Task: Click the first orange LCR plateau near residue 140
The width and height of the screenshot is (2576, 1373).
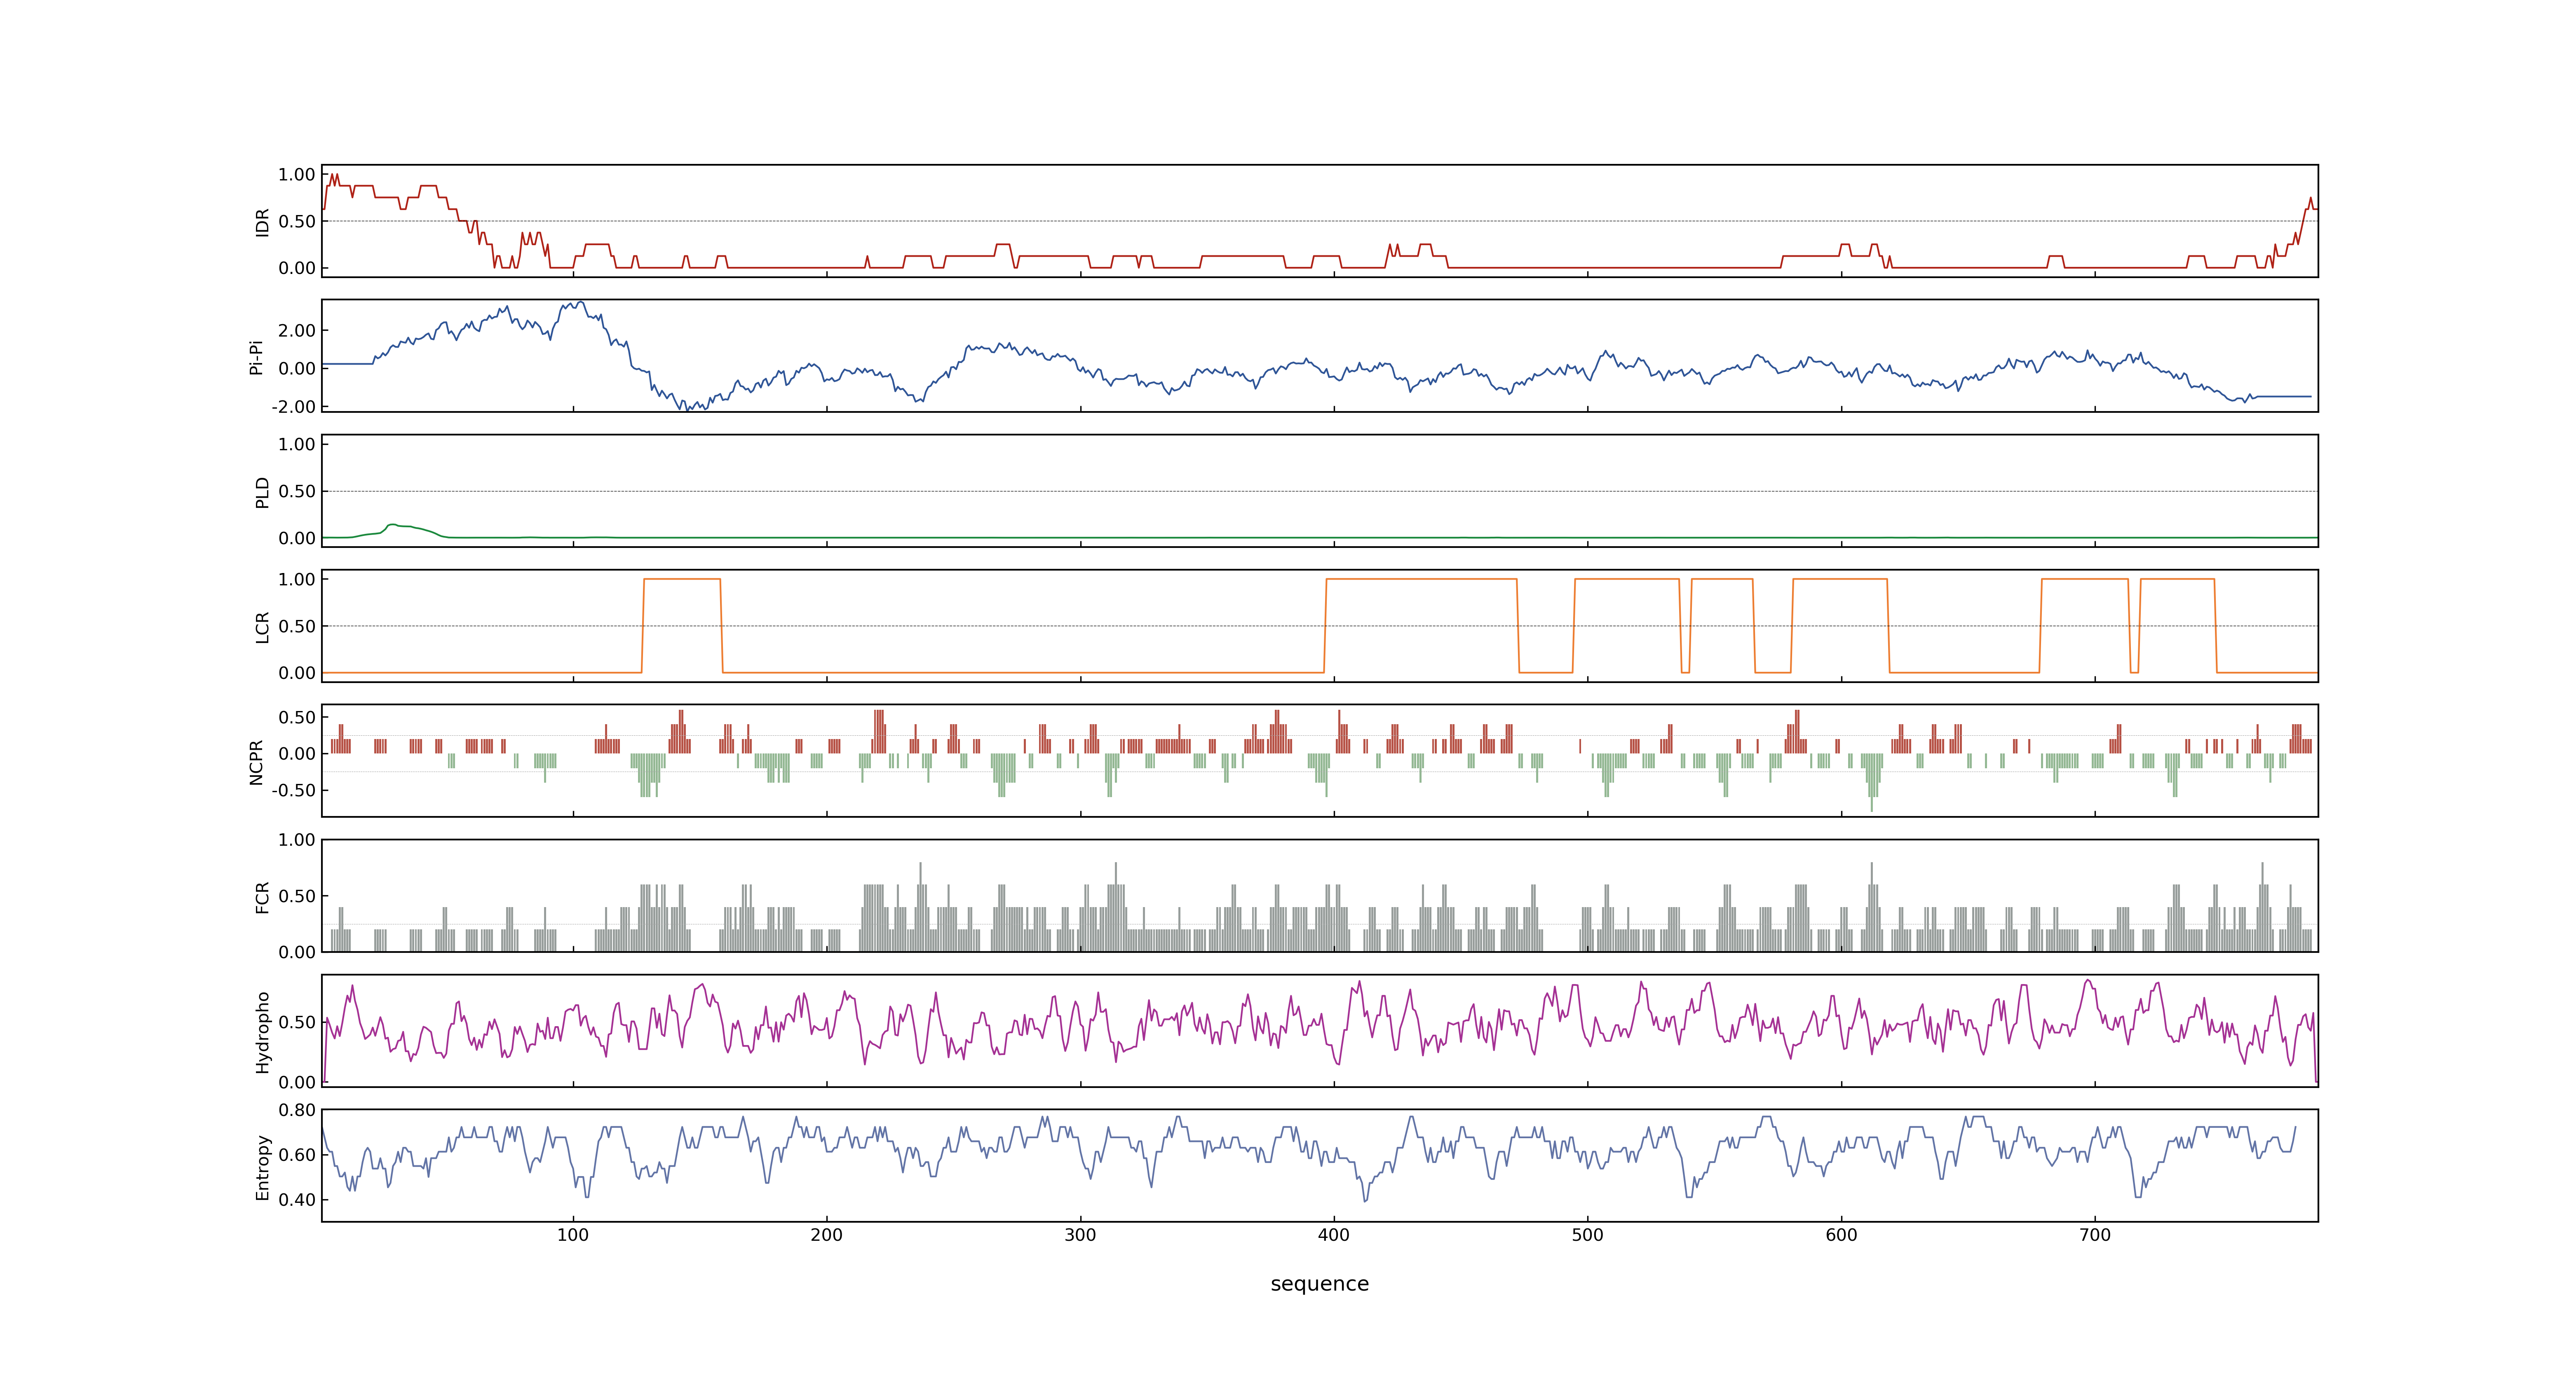Action: [x=682, y=580]
